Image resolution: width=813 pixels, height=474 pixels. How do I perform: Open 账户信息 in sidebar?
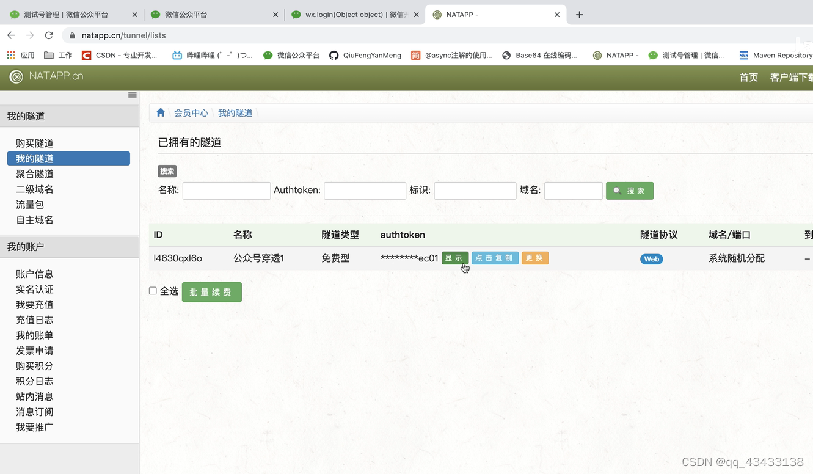point(35,274)
